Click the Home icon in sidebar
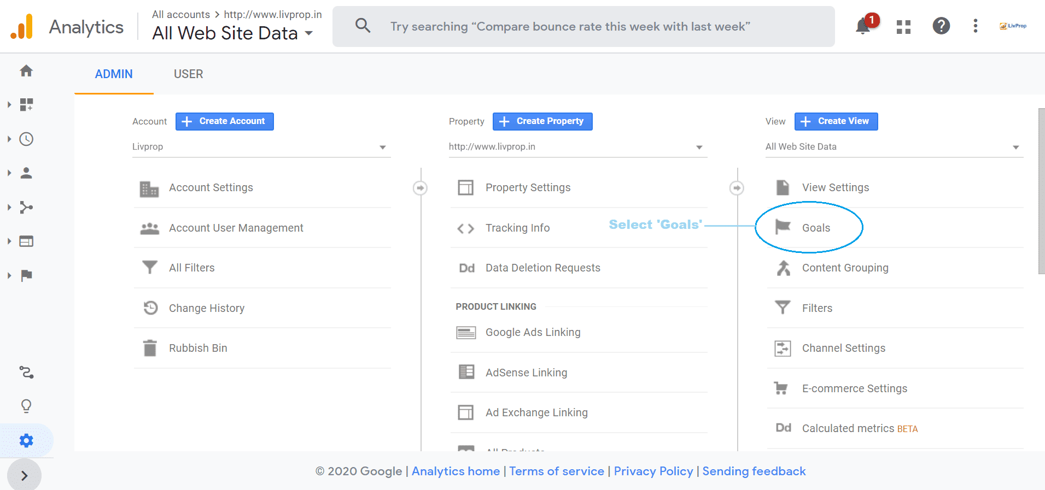The width and height of the screenshot is (1045, 490). click(x=26, y=71)
